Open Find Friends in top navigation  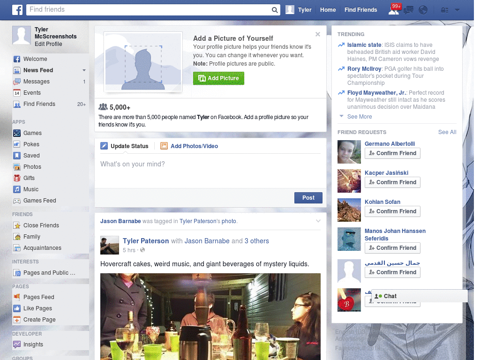click(x=360, y=10)
